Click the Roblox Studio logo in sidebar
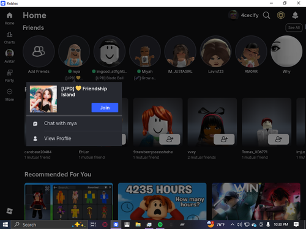 click(x=9, y=211)
